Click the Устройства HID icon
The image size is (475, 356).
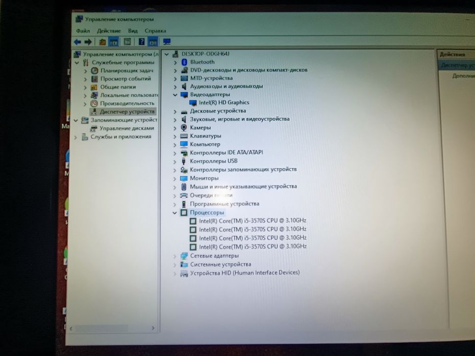[184, 273]
